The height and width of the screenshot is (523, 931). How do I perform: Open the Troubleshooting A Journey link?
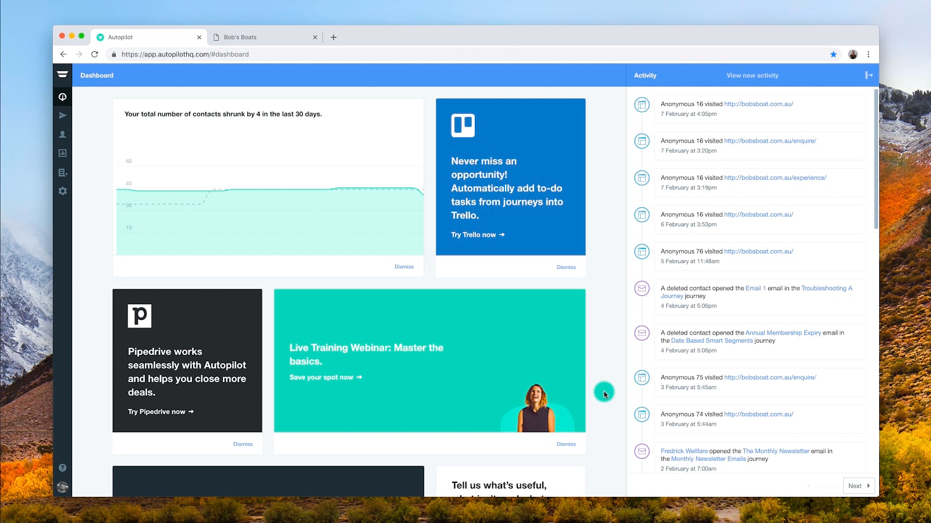pyautogui.click(x=756, y=292)
